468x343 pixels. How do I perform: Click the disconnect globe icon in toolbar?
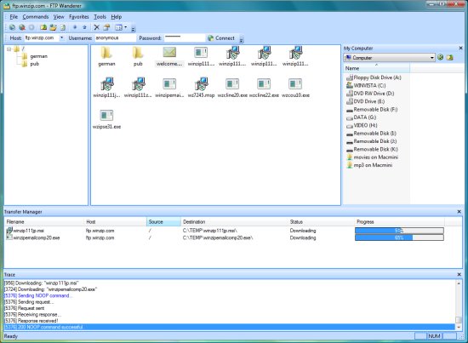coord(22,27)
